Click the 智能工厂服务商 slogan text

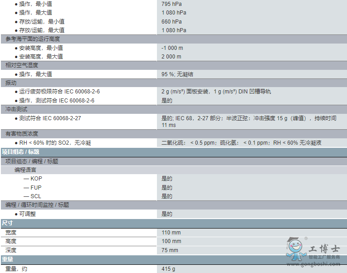tap(324, 257)
